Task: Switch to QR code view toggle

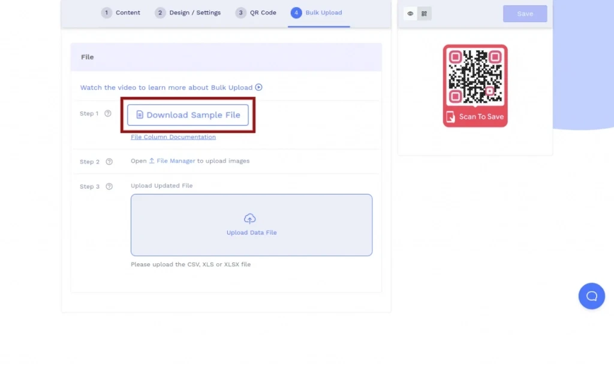Action: coord(425,13)
